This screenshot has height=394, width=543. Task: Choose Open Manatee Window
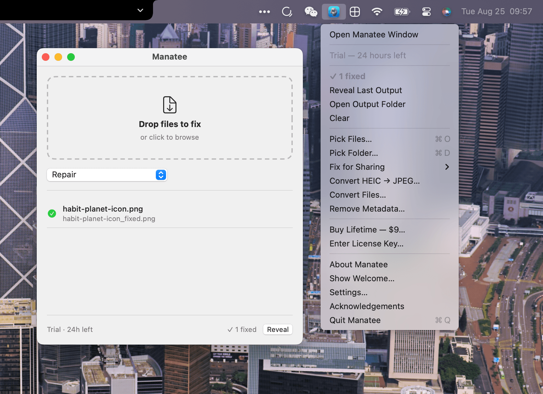(390, 35)
